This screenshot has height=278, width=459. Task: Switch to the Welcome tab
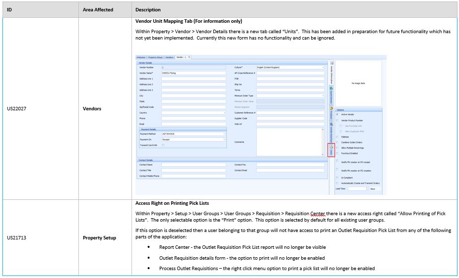(x=141, y=57)
